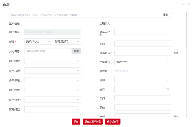Viewport: 192px width, 127px height.
Task: Click 保存后继续新增 button
Action: tap(93, 121)
